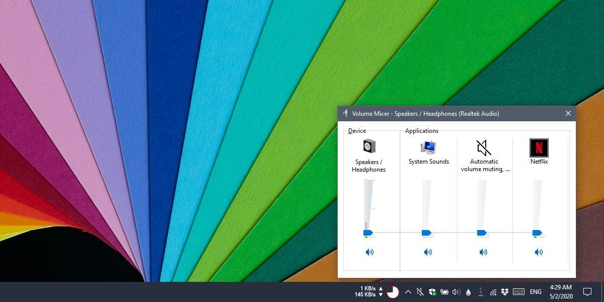Open Dropbox from the system tray
The width and height of the screenshot is (604, 302).
click(x=505, y=292)
